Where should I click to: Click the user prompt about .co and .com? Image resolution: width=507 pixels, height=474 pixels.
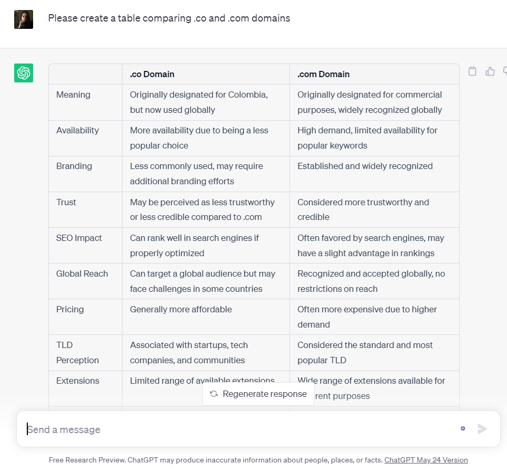pos(169,18)
